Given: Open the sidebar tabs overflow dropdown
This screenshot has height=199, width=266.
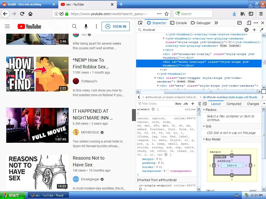Looking at the screenshot, I should [x=264, y=104].
